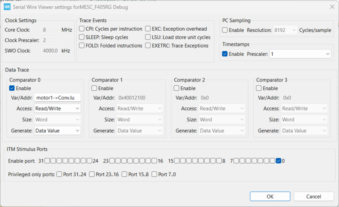Screen dimensions: 339x207
Task: Enable ITM stimulus port 8
Action: 219,160
